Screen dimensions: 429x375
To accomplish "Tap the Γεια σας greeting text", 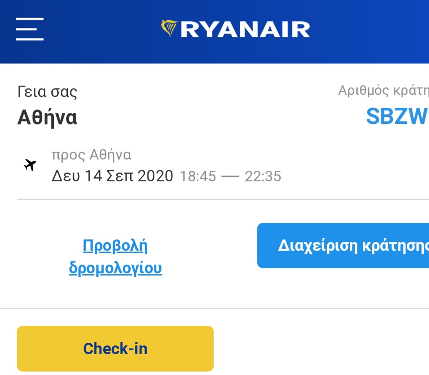I will (47, 92).
